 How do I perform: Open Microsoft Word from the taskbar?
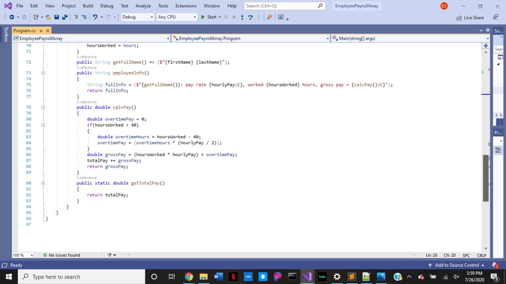218,277
